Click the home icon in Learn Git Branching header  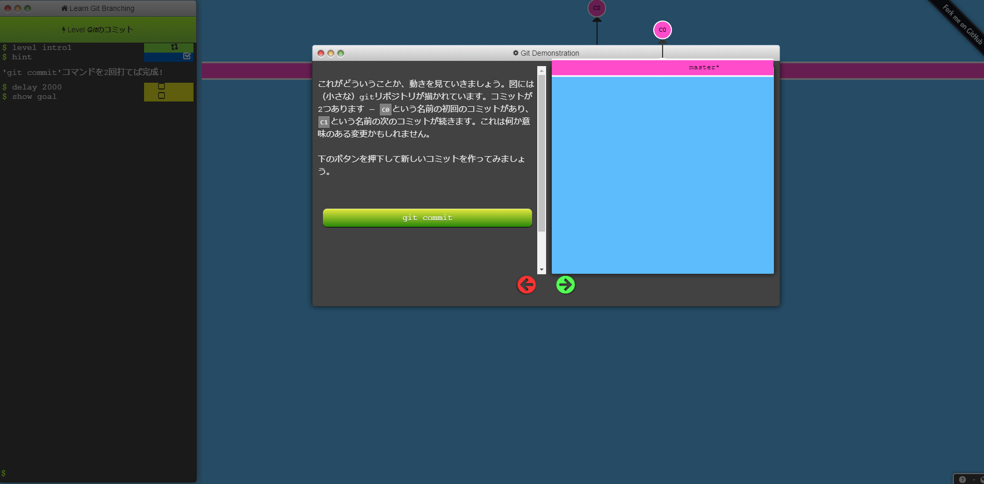63,8
